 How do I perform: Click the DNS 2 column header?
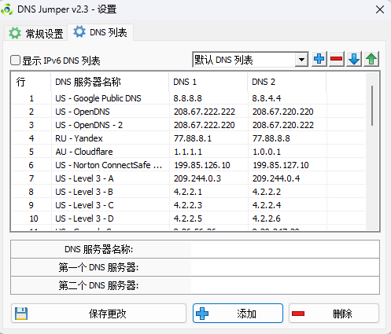point(287,82)
